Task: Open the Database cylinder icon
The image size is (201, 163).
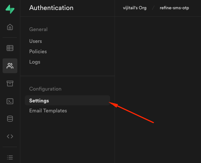Action: click(x=10, y=119)
